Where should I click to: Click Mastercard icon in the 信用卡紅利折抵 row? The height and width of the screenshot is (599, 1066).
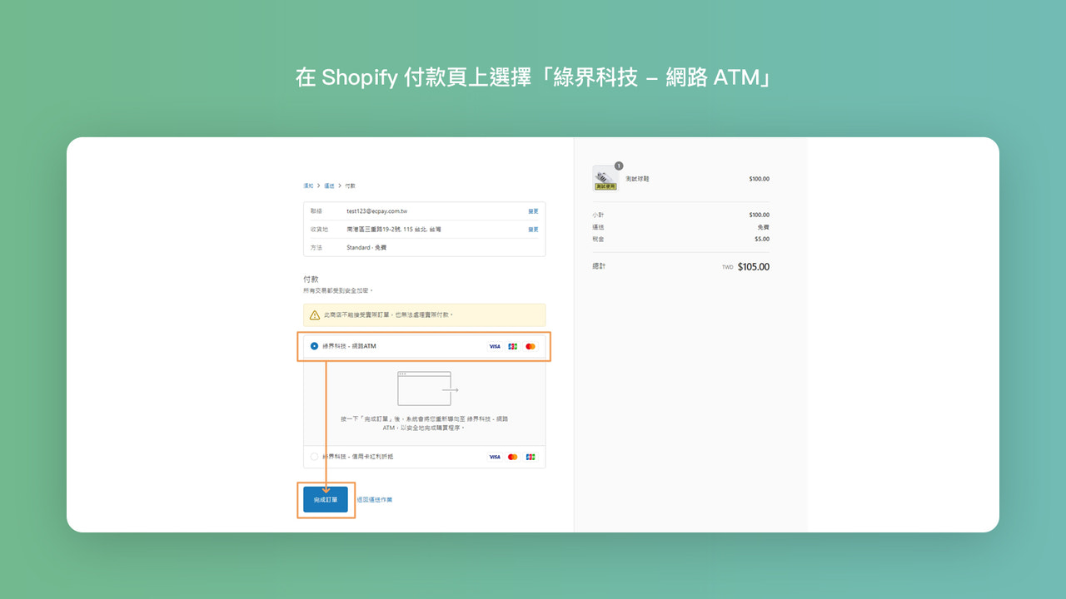[x=512, y=457]
